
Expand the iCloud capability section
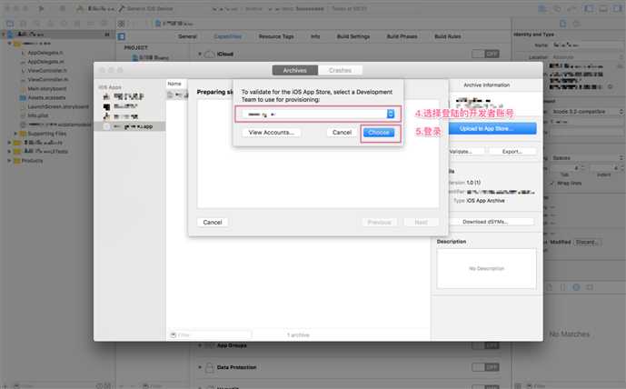click(x=200, y=54)
